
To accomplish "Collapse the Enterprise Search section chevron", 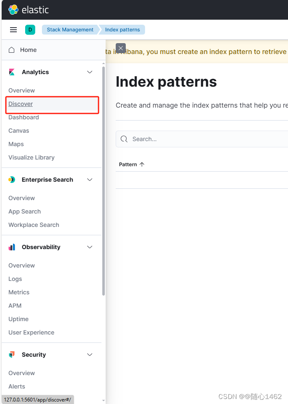I will tap(90, 180).
